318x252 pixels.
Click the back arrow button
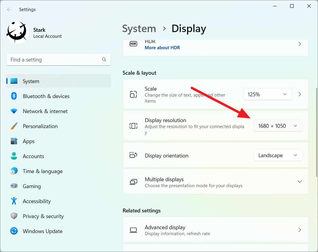click(x=9, y=10)
